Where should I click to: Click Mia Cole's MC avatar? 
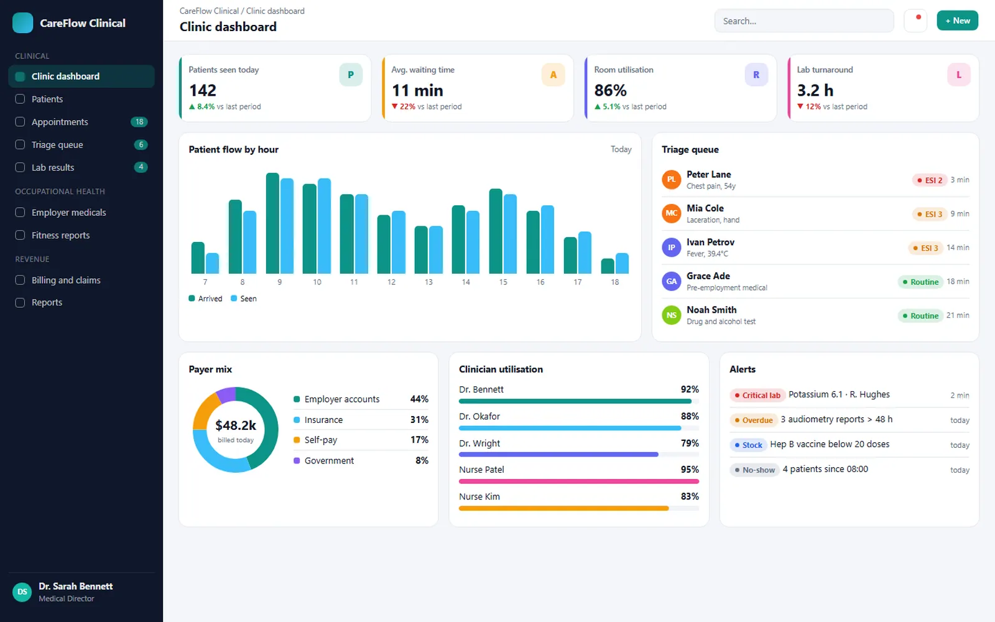coord(672,213)
